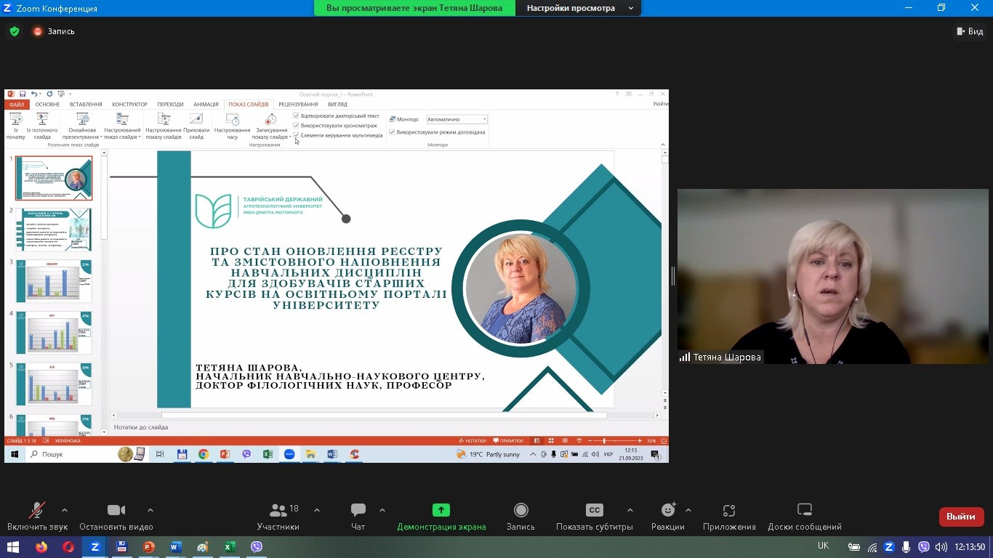
Task: Click the Запись record button in toolbar
Action: (520, 516)
